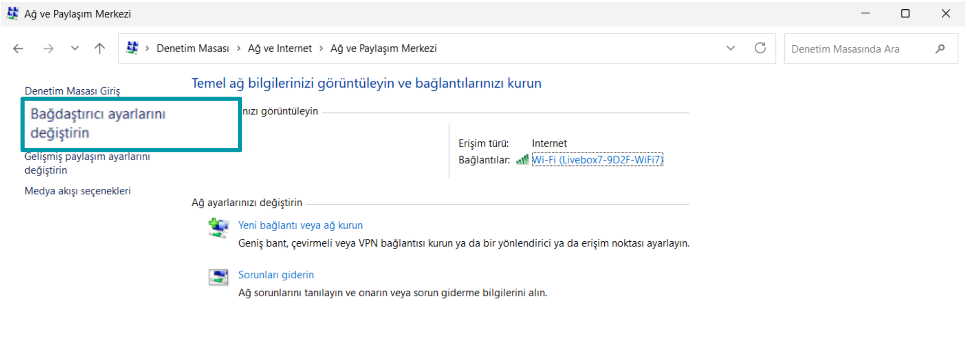
Task: Click the network icon in the title bar
Action: [x=12, y=13]
